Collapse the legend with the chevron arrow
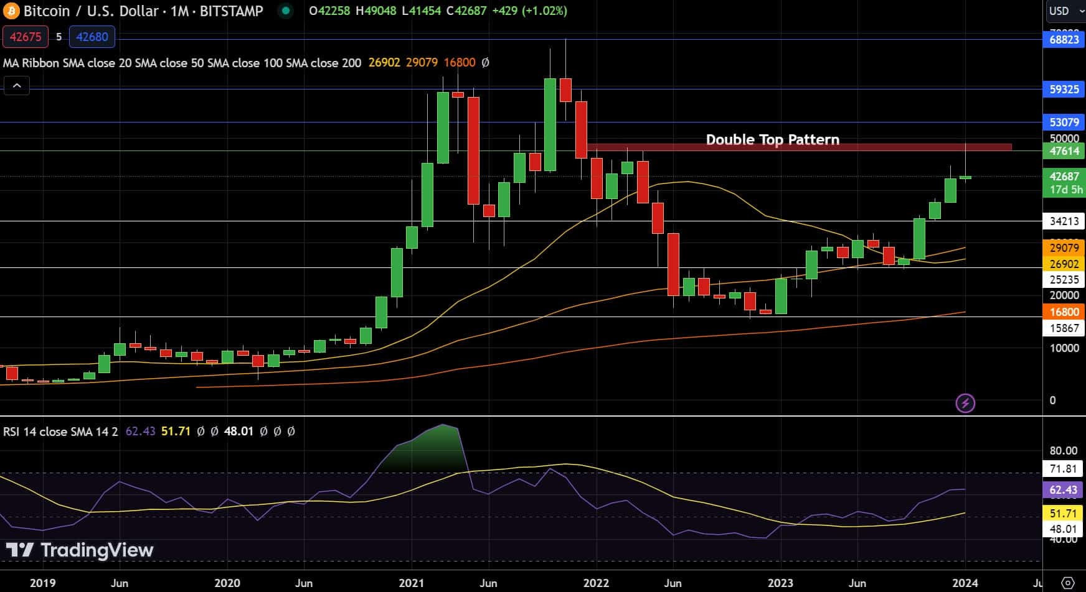The image size is (1086, 592). click(17, 86)
